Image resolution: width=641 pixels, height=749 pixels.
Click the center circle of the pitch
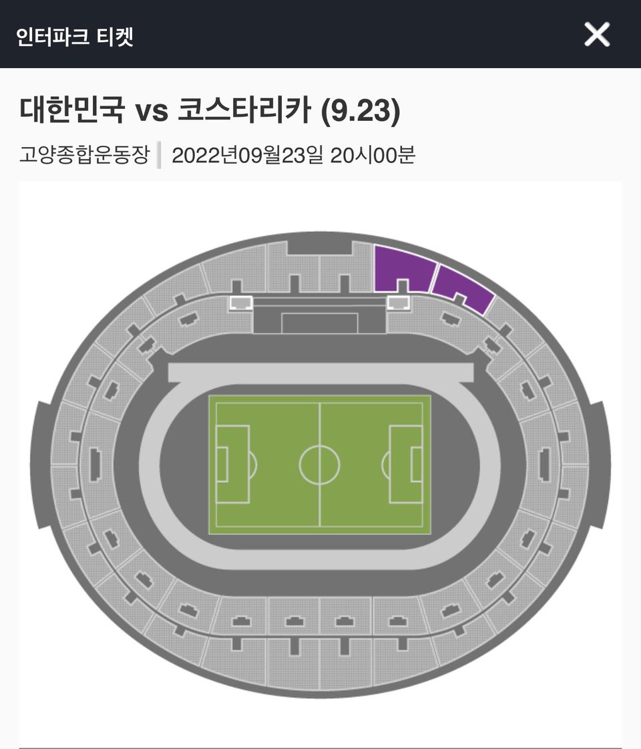320,464
